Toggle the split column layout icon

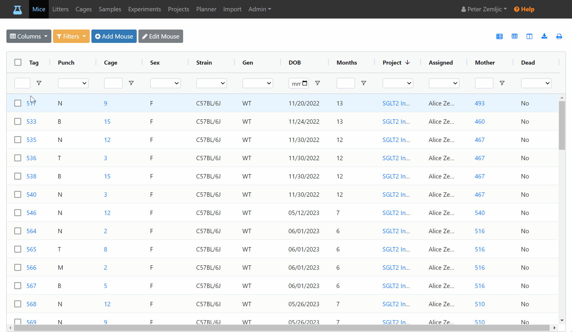529,37
